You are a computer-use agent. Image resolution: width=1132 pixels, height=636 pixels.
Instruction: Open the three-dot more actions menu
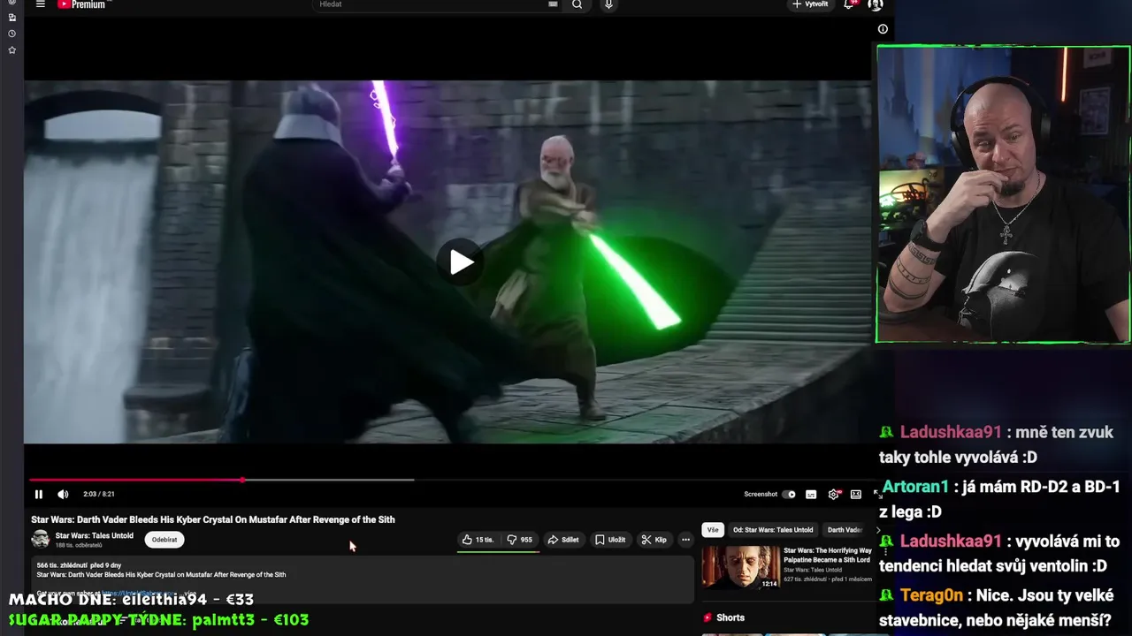[x=685, y=540]
